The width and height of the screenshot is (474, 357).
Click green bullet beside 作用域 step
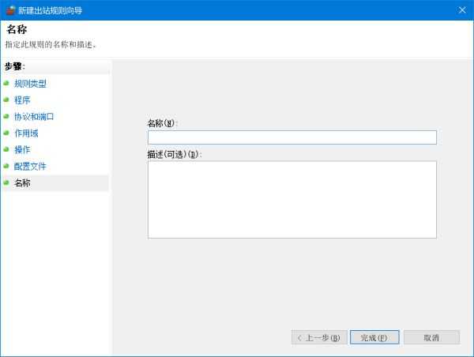pos(6,133)
